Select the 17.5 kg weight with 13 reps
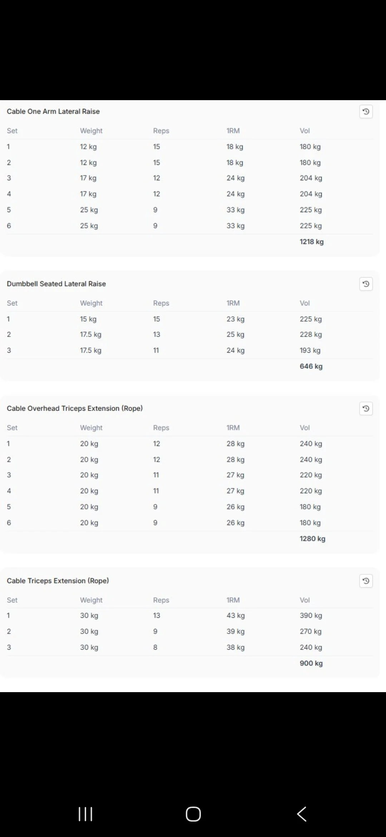The height and width of the screenshot is (837, 386). pos(90,334)
